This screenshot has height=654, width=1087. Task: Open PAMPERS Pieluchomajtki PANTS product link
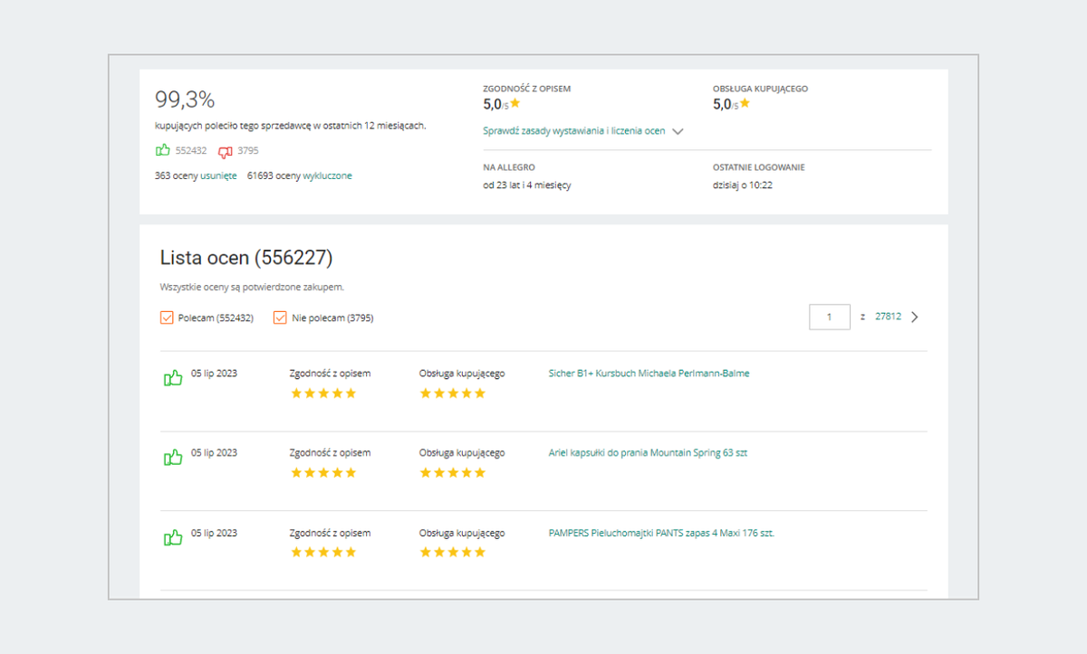(661, 533)
